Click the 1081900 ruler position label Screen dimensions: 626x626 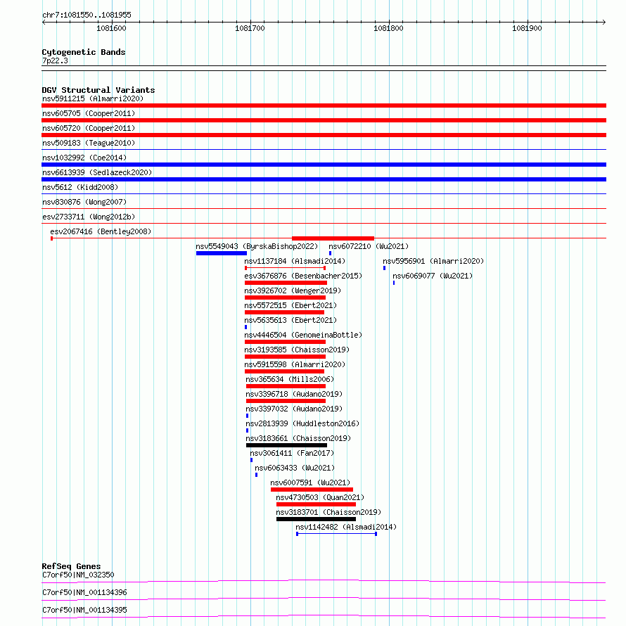click(x=527, y=28)
